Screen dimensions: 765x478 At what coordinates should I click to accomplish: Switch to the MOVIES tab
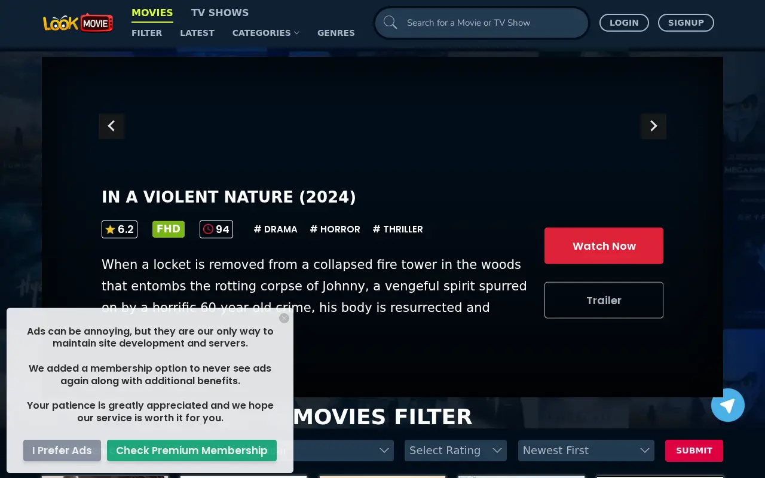[152, 13]
